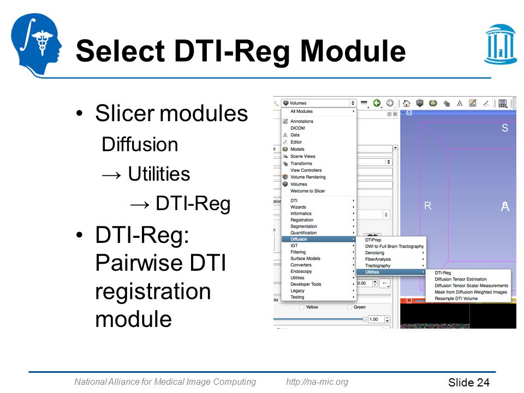Select Models in the module menu
The image size is (524, 393).
point(319,149)
